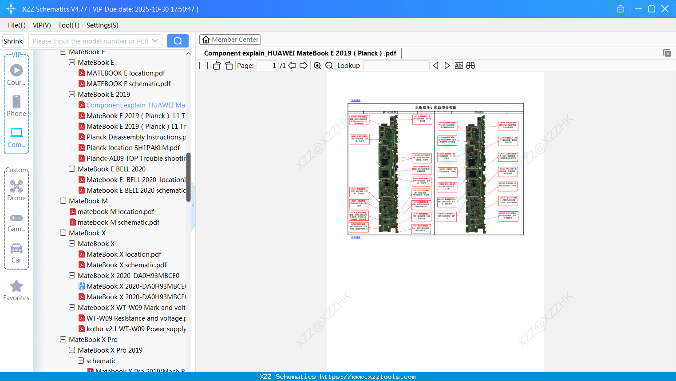Open Planck-AL09 TOP Trouble shooting file
The image size is (676, 381).
pyautogui.click(x=136, y=159)
